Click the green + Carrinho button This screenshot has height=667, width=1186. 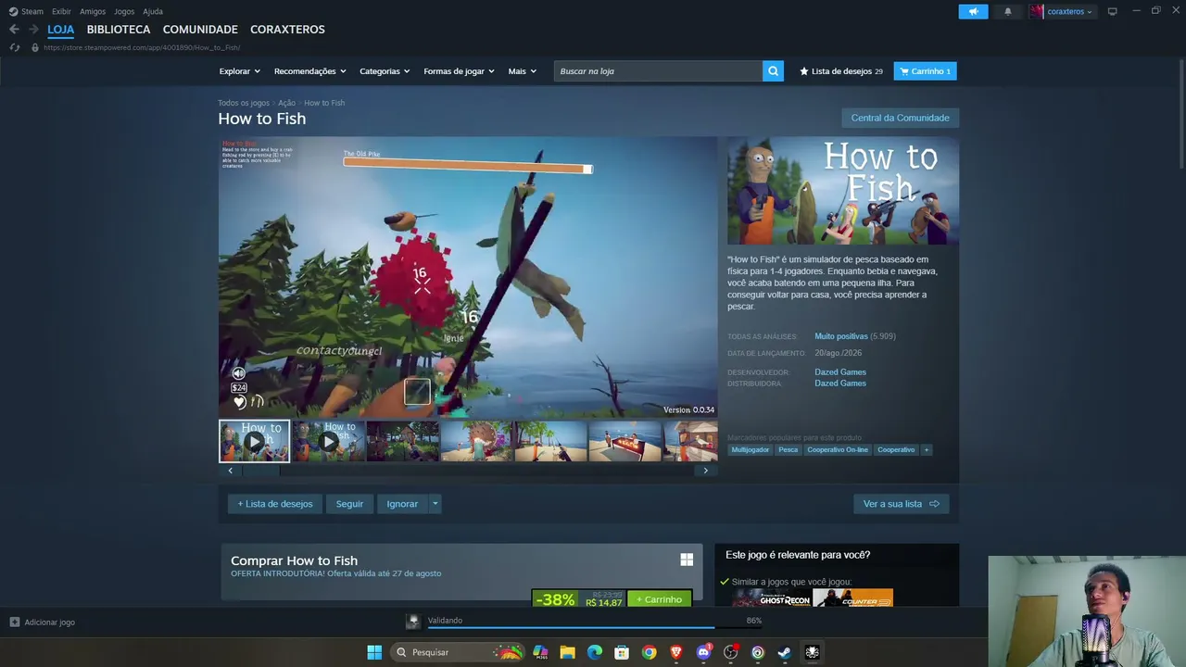pyautogui.click(x=660, y=599)
